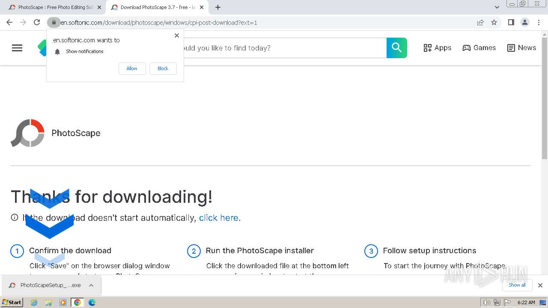
Task: Expand download item options chevron
Action: (x=91, y=285)
